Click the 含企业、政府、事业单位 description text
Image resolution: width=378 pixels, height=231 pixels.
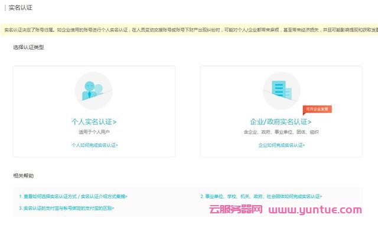281,132
